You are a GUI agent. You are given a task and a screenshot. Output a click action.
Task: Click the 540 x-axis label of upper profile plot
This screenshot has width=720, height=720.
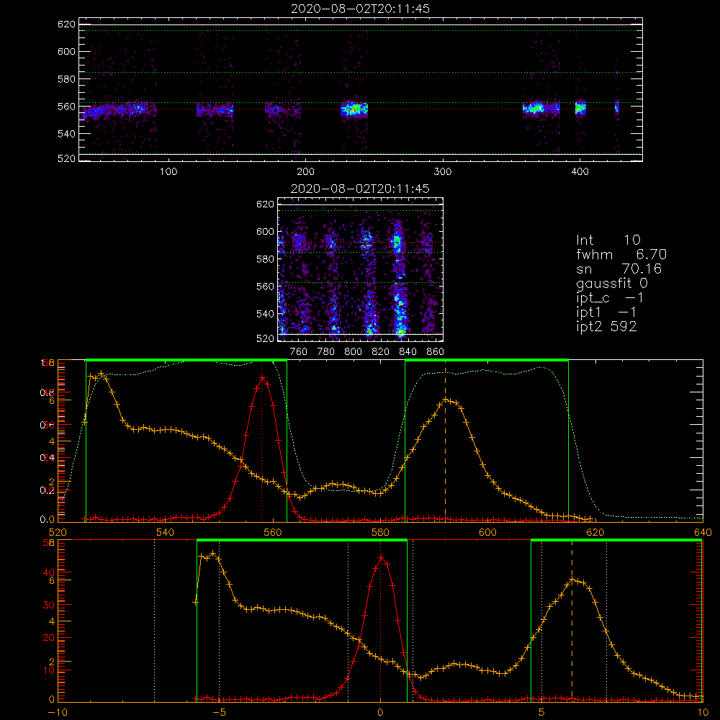click(x=166, y=532)
